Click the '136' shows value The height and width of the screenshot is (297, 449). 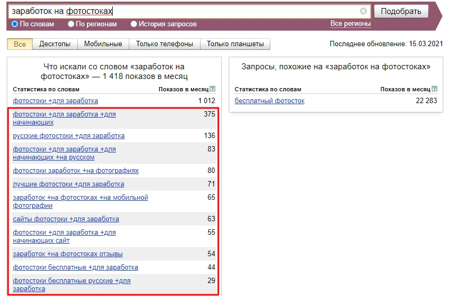point(209,135)
